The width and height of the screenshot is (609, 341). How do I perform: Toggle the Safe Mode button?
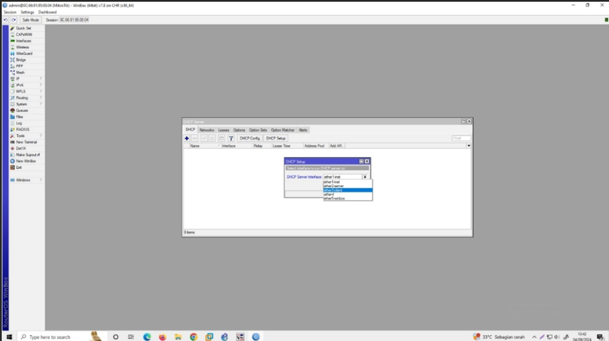point(30,20)
